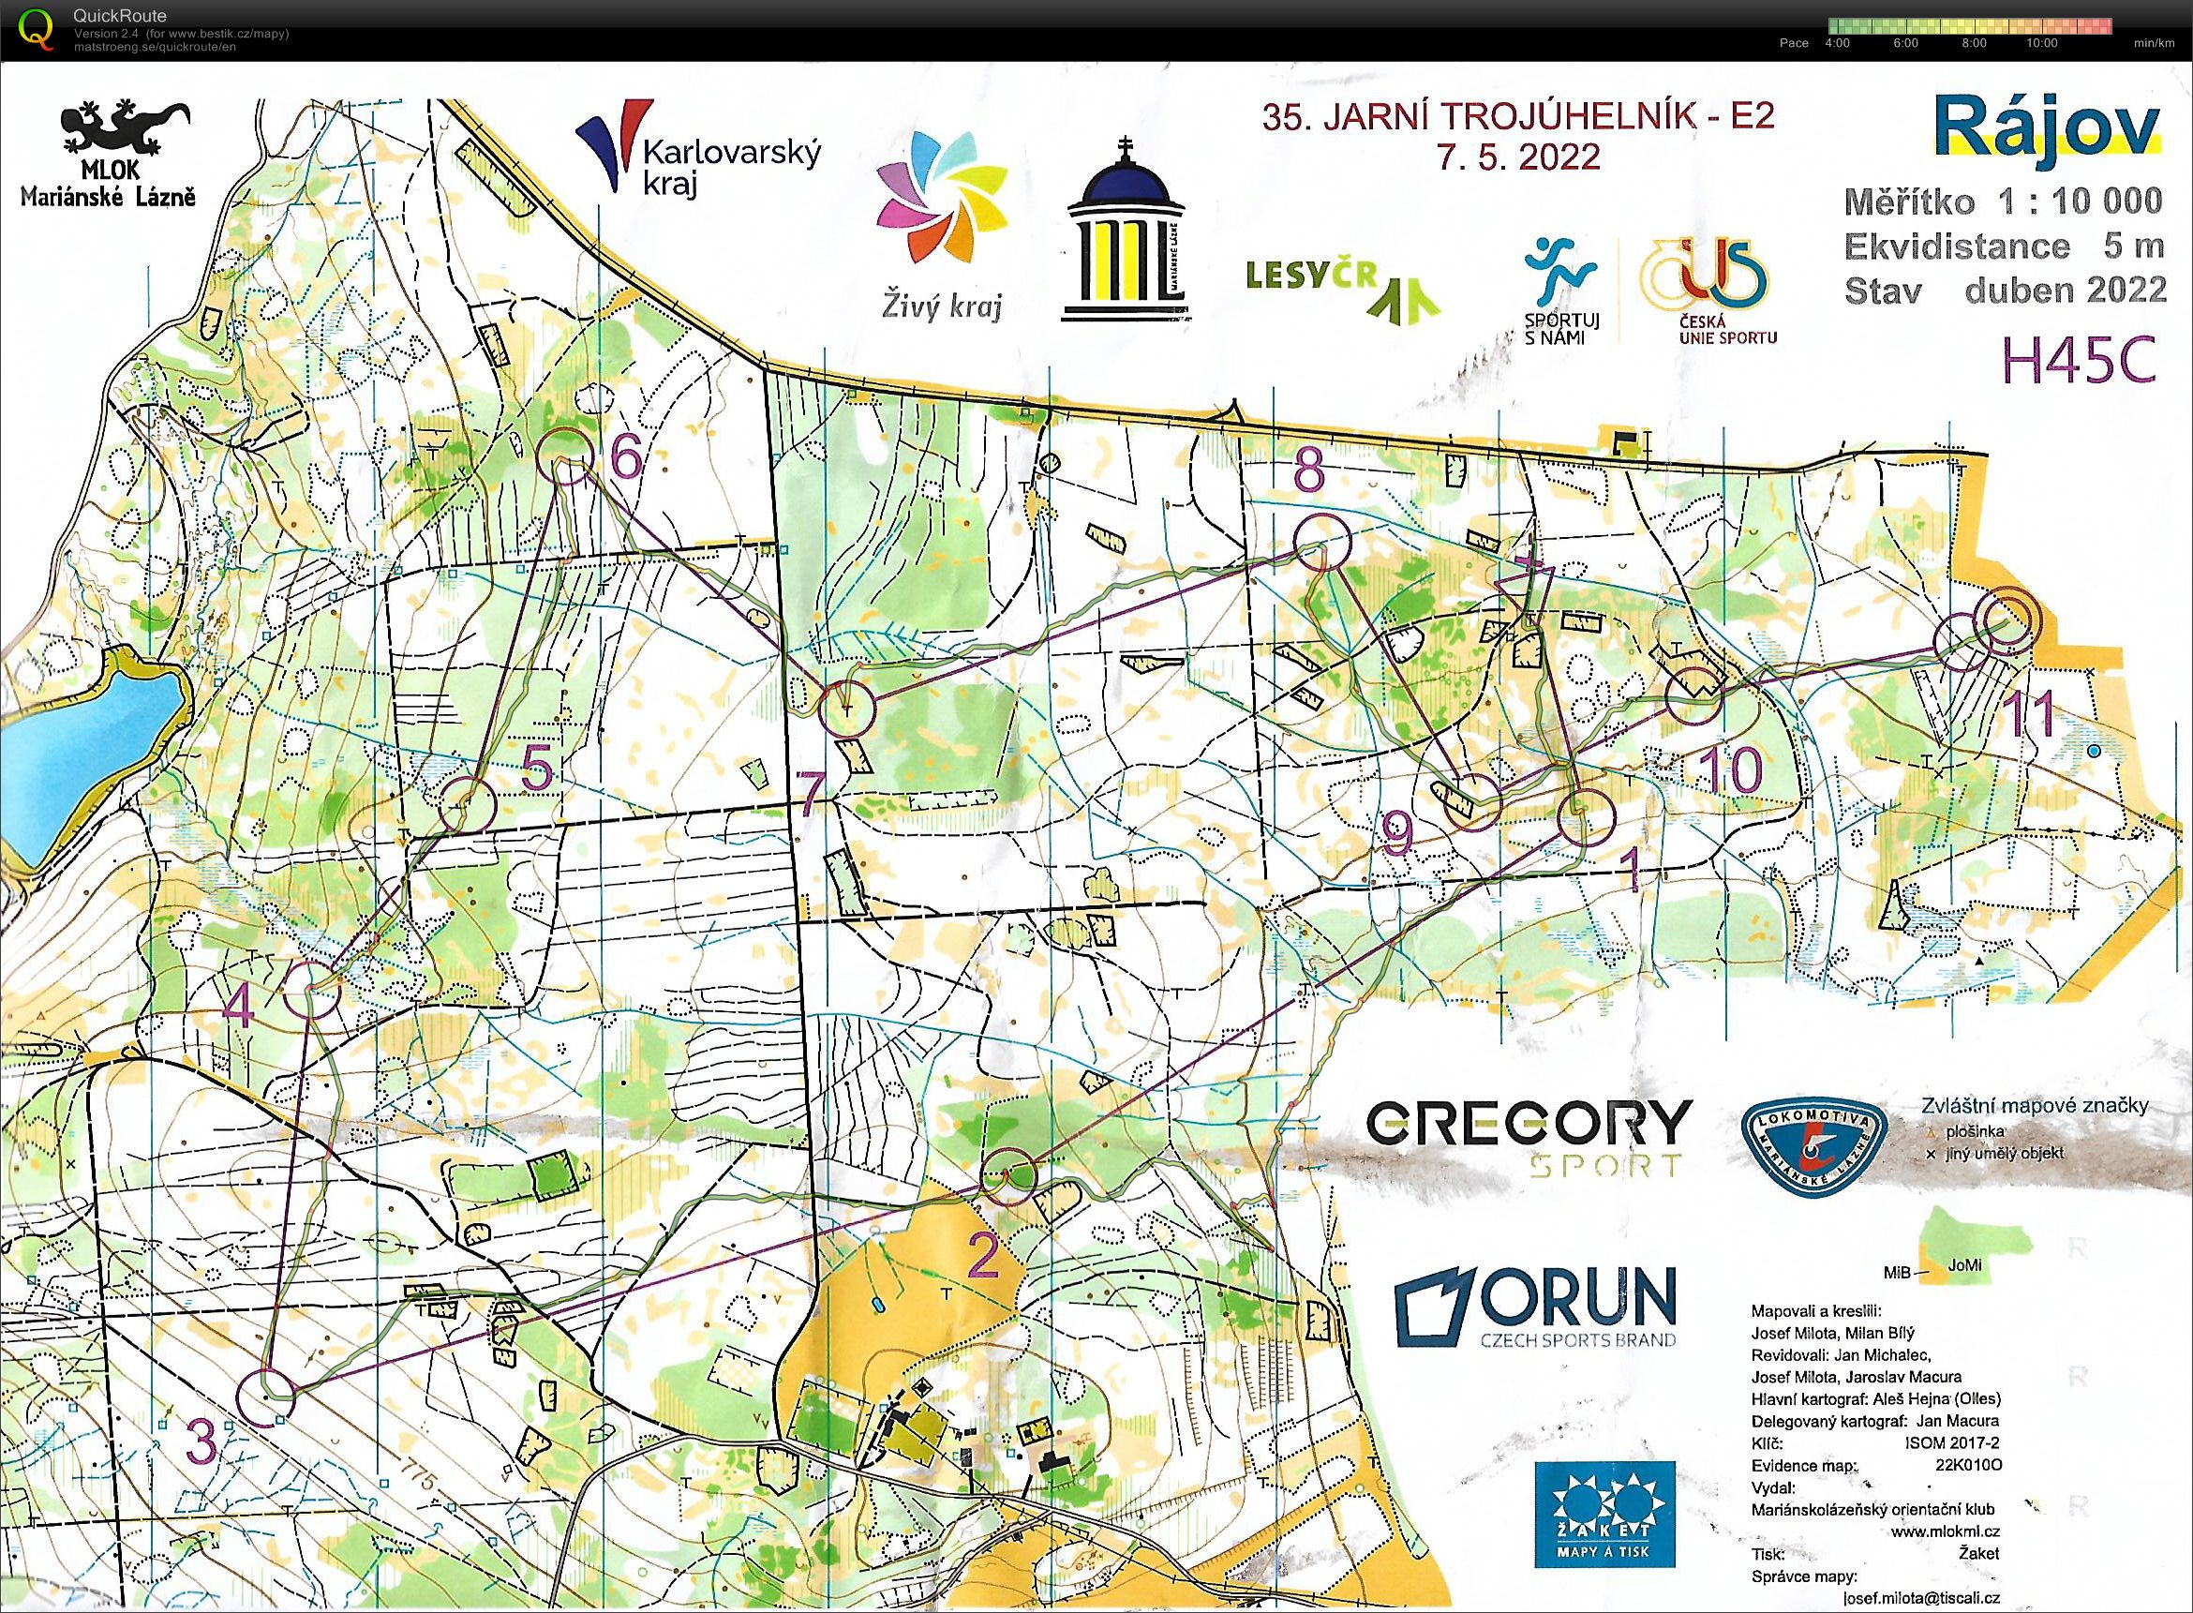Select control circle 4 on the course
2193x1613 pixels.
pos(311,989)
